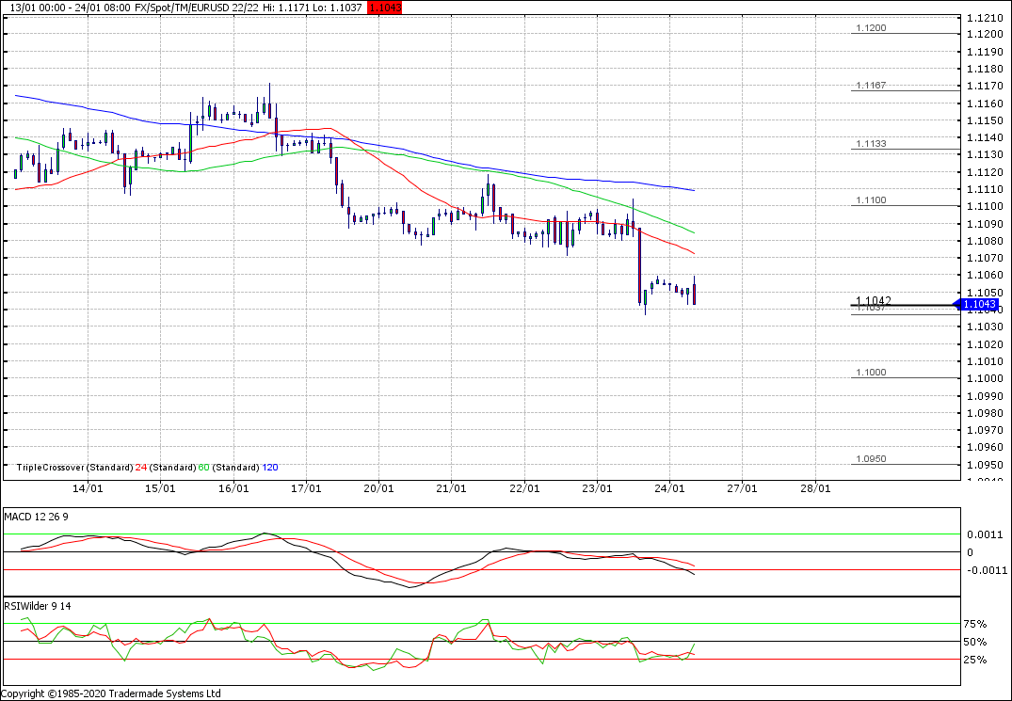Click the TripleCrossover indicator legend name
Screen dimensions: 1012x701
50,468
